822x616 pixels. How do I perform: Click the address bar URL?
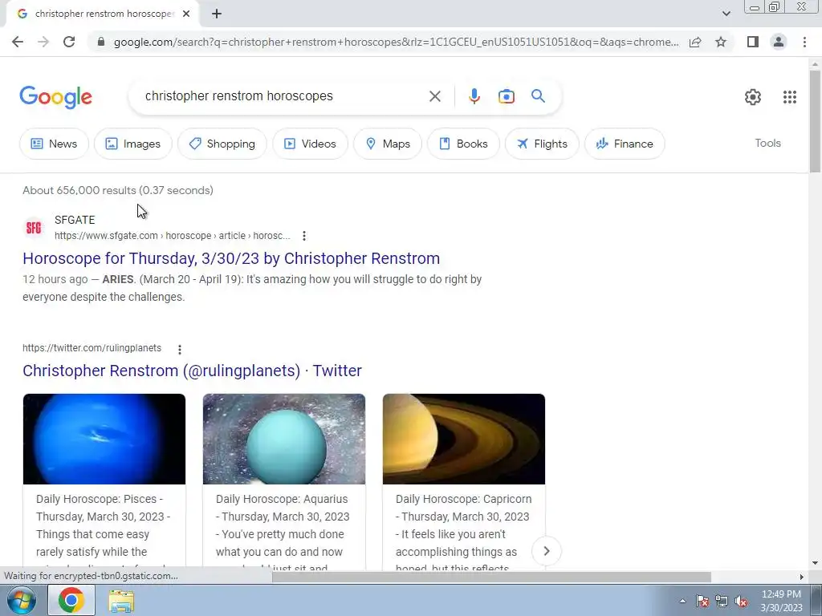396,42
